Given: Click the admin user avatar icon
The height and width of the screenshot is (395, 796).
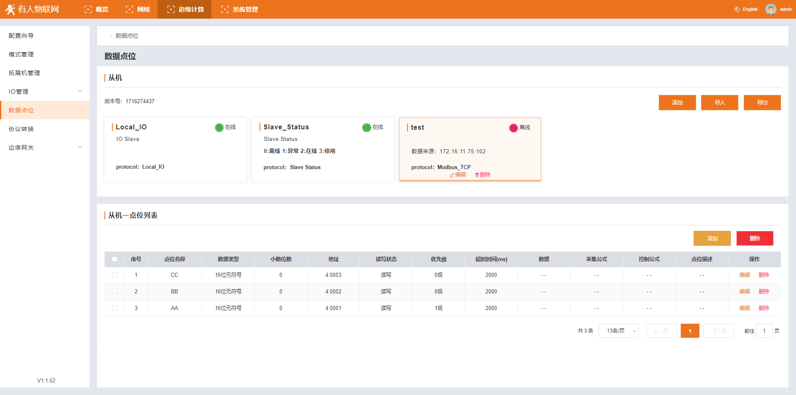Looking at the screenshot, I should coord(770,9).
